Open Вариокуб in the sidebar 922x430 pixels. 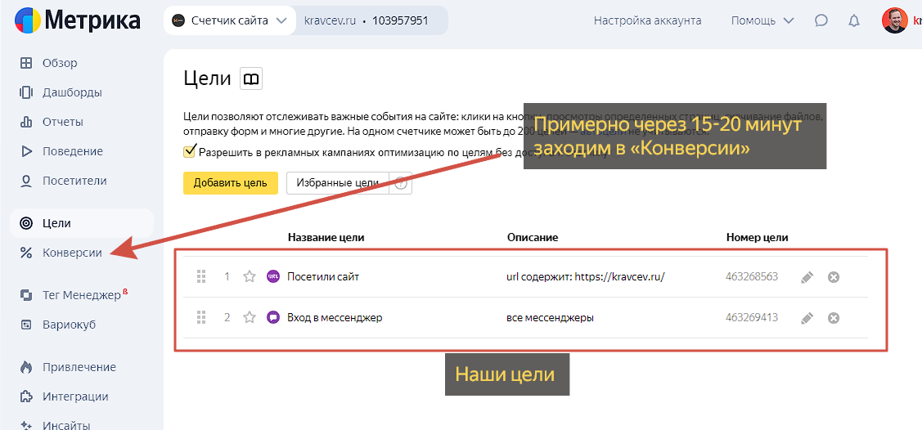pyautogui.click(x=69, y=325)
